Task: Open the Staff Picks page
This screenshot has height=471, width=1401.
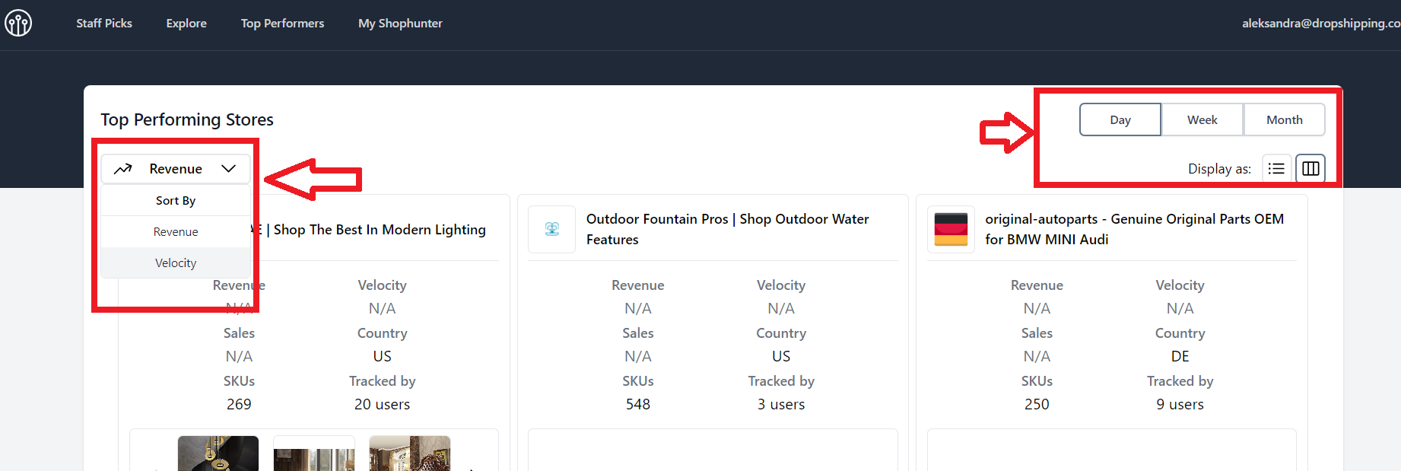Action: pyautogui.click(x=104, y=24)
